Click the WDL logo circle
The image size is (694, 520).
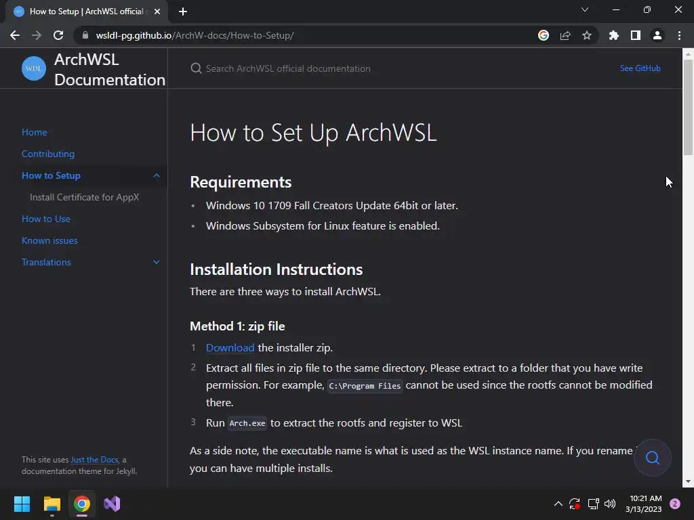[34, 68]
